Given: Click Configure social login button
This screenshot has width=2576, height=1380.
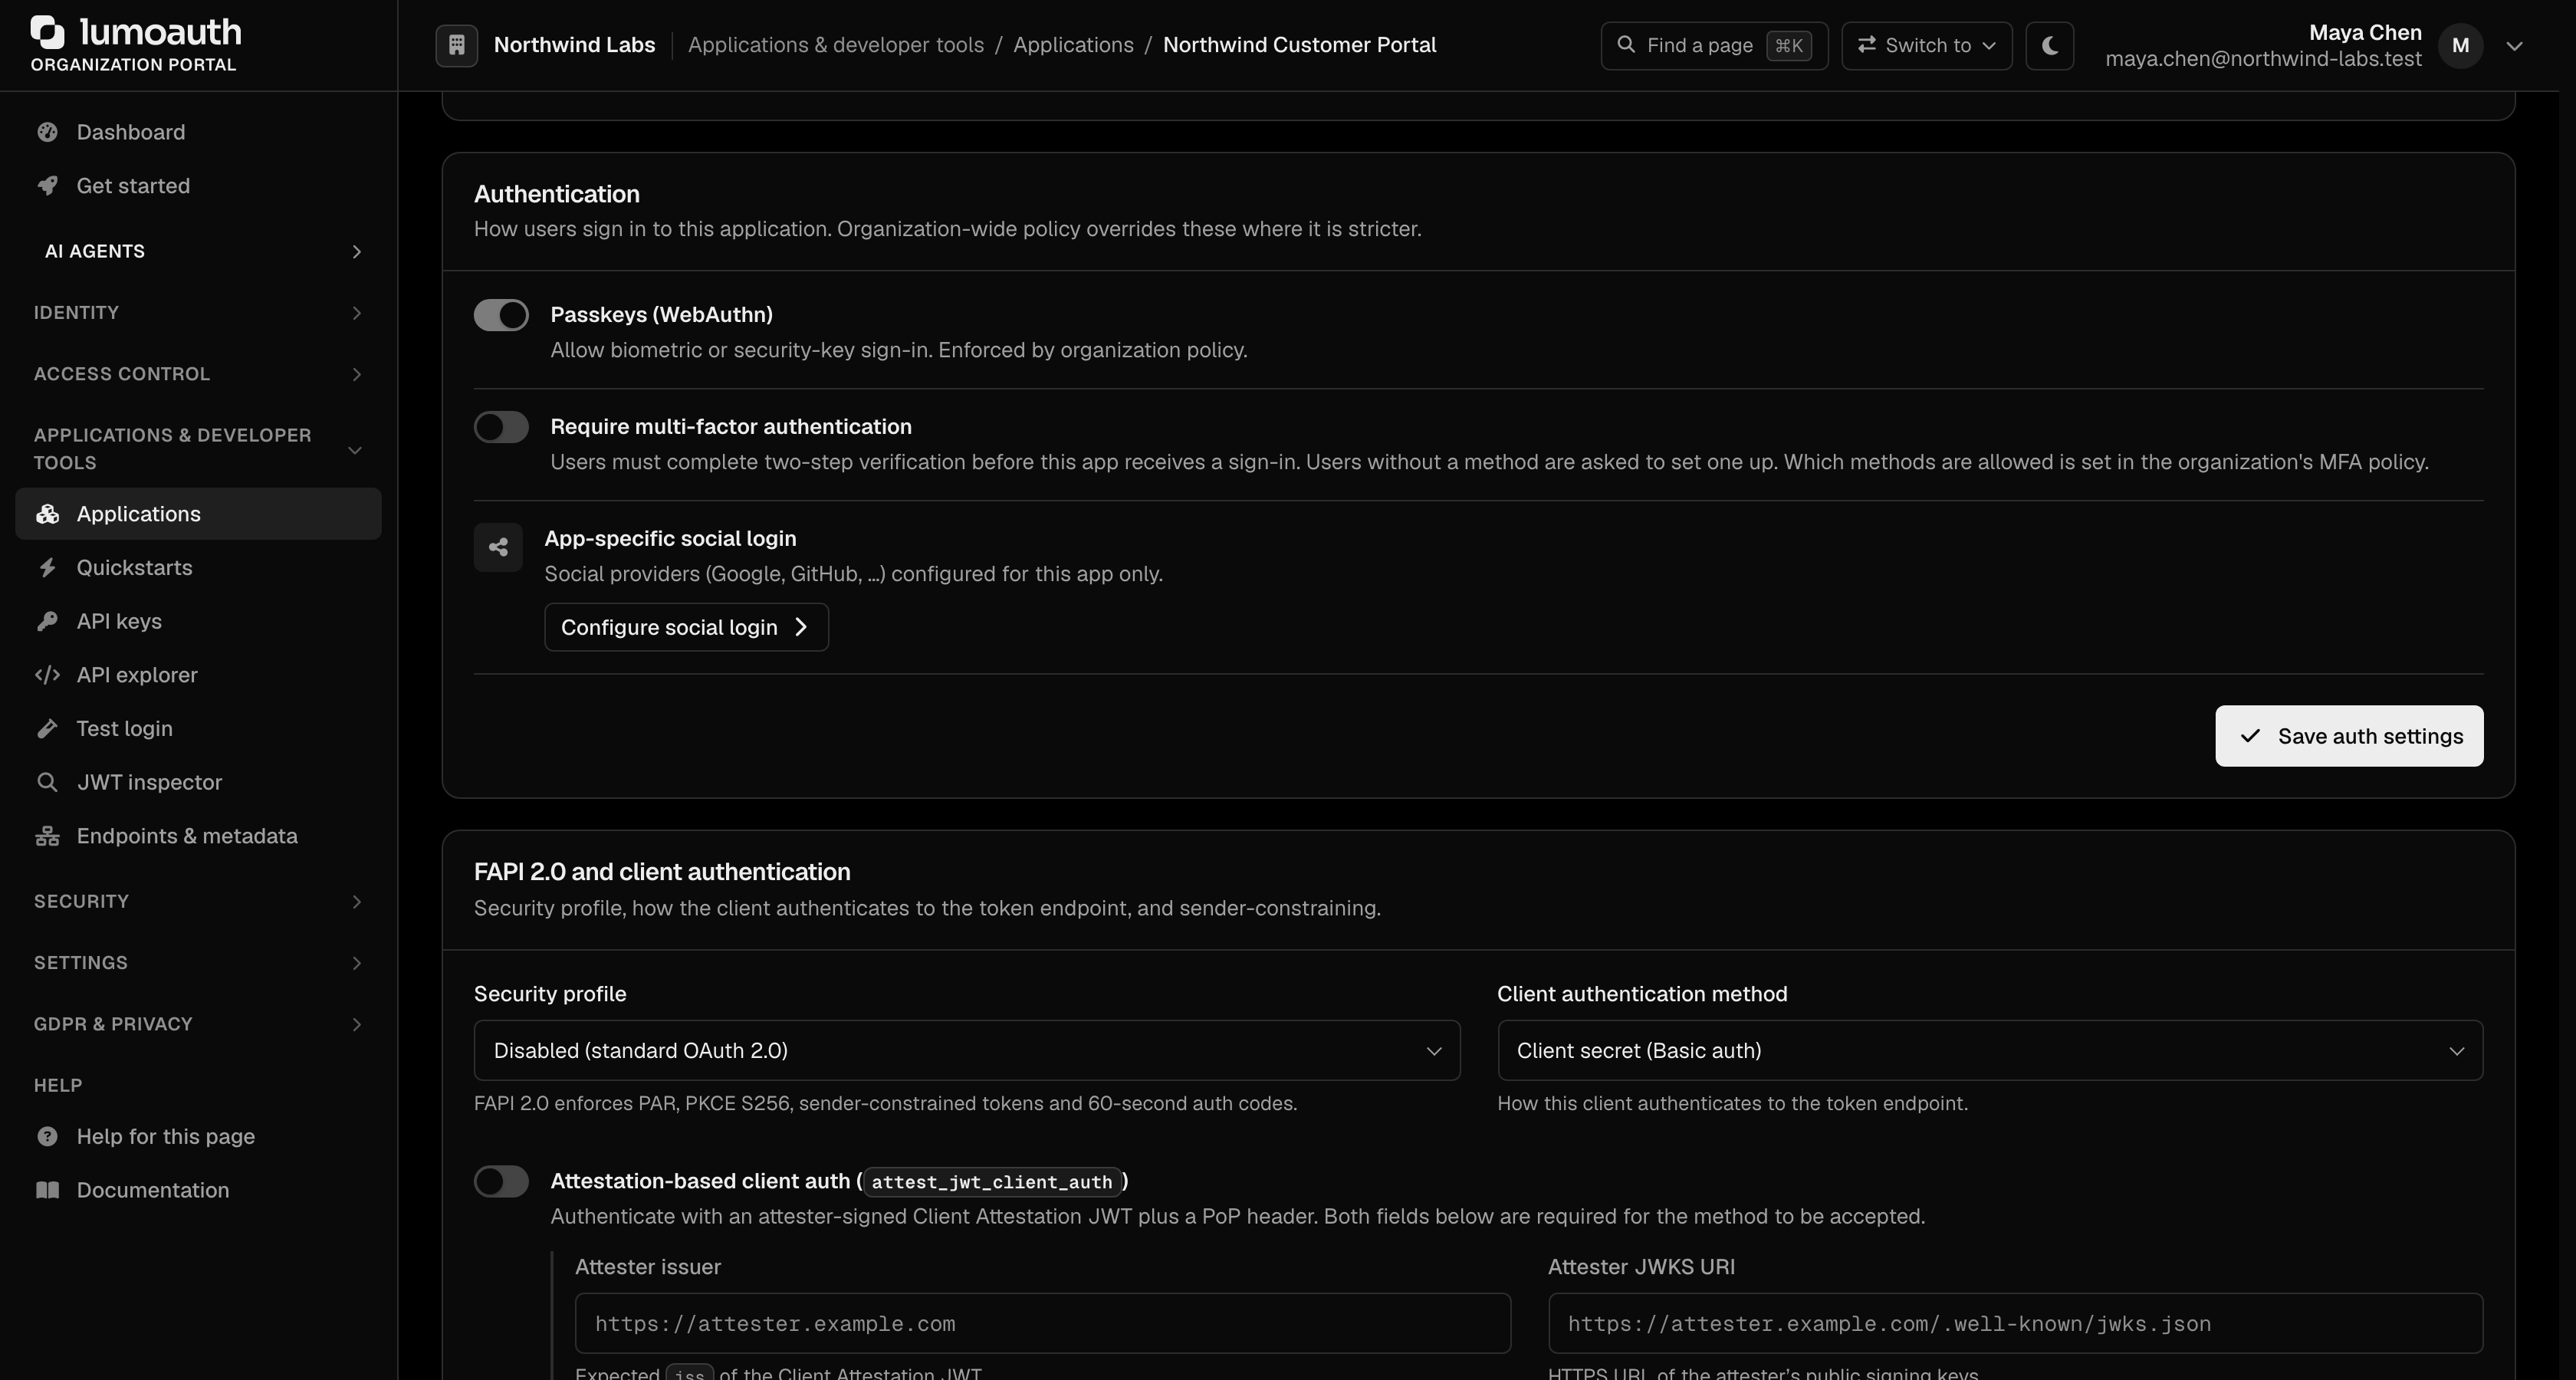Looking at the screenshot, I should (x=686, y=627).
